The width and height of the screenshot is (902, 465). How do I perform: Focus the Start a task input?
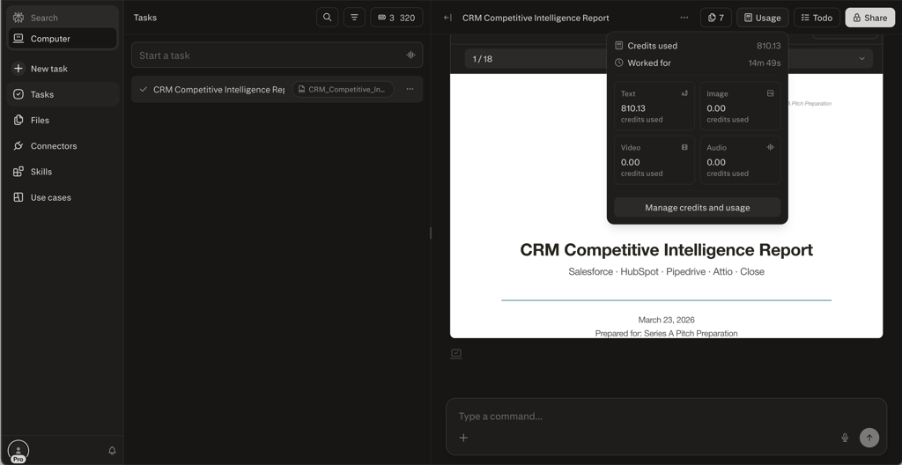point(277,55)
